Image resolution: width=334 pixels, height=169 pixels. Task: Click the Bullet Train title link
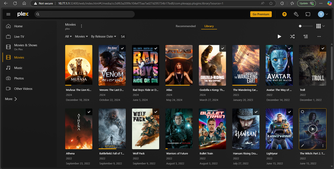click(206, 153)
